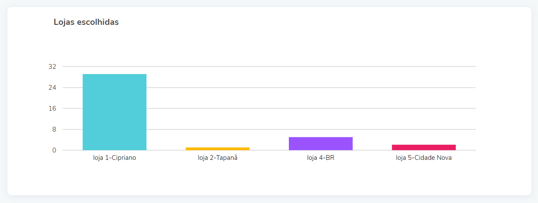Click the 8 y-axis tick label
538x203 pixels.
point(55,129)
